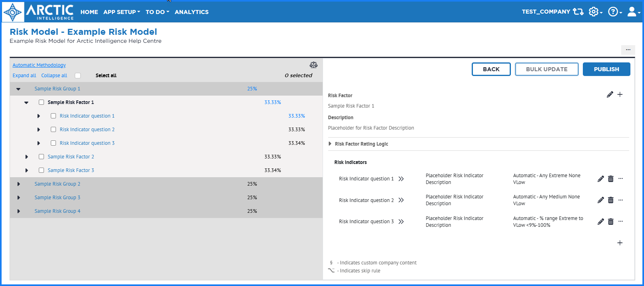
Task: Add a new Risk Factor with the plus icon
Action: coord(620,95)
